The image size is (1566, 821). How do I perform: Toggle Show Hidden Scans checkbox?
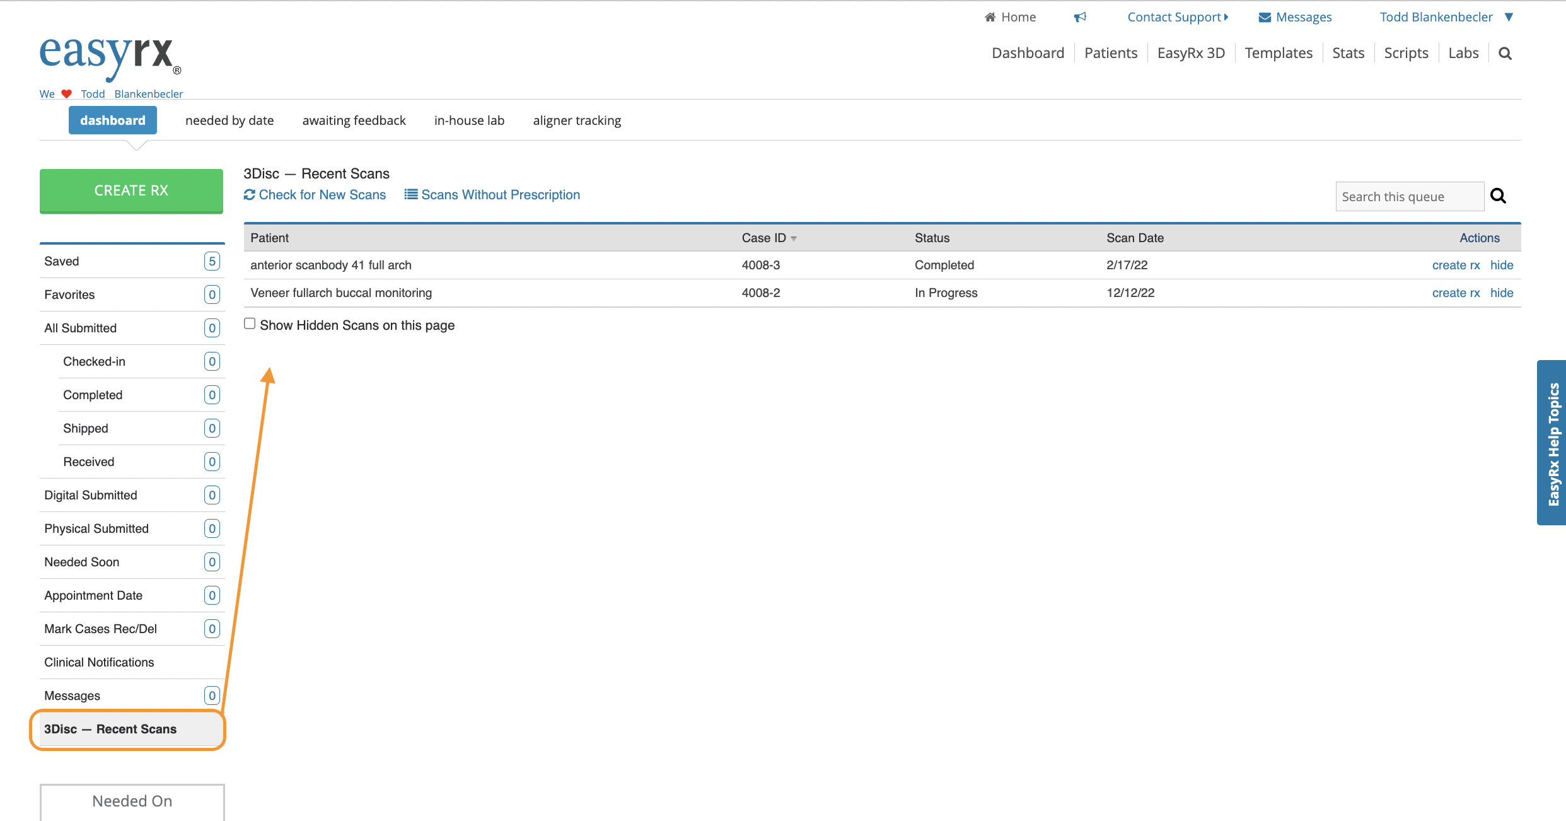pos(250,323)
